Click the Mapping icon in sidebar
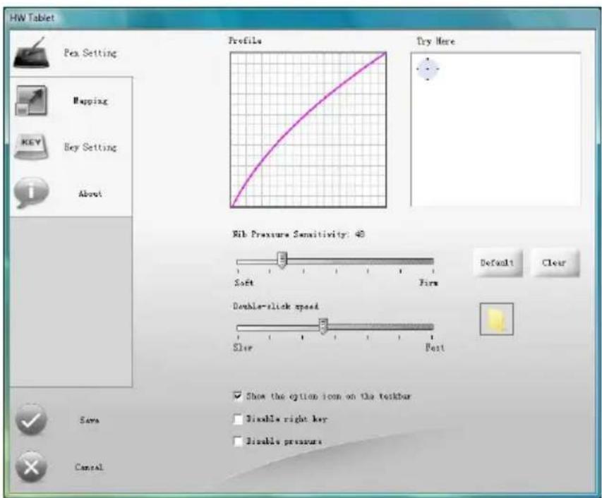 [32, 101]
